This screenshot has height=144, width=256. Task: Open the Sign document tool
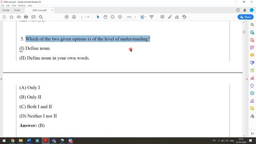177,17
